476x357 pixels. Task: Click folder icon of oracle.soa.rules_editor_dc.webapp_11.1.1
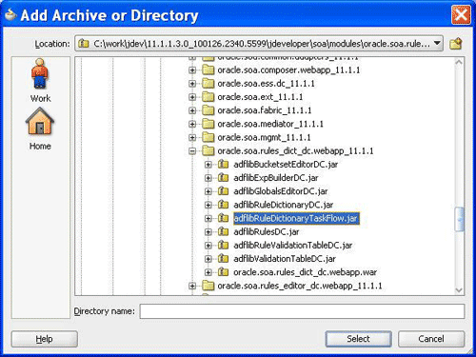[x=208, y=286]
